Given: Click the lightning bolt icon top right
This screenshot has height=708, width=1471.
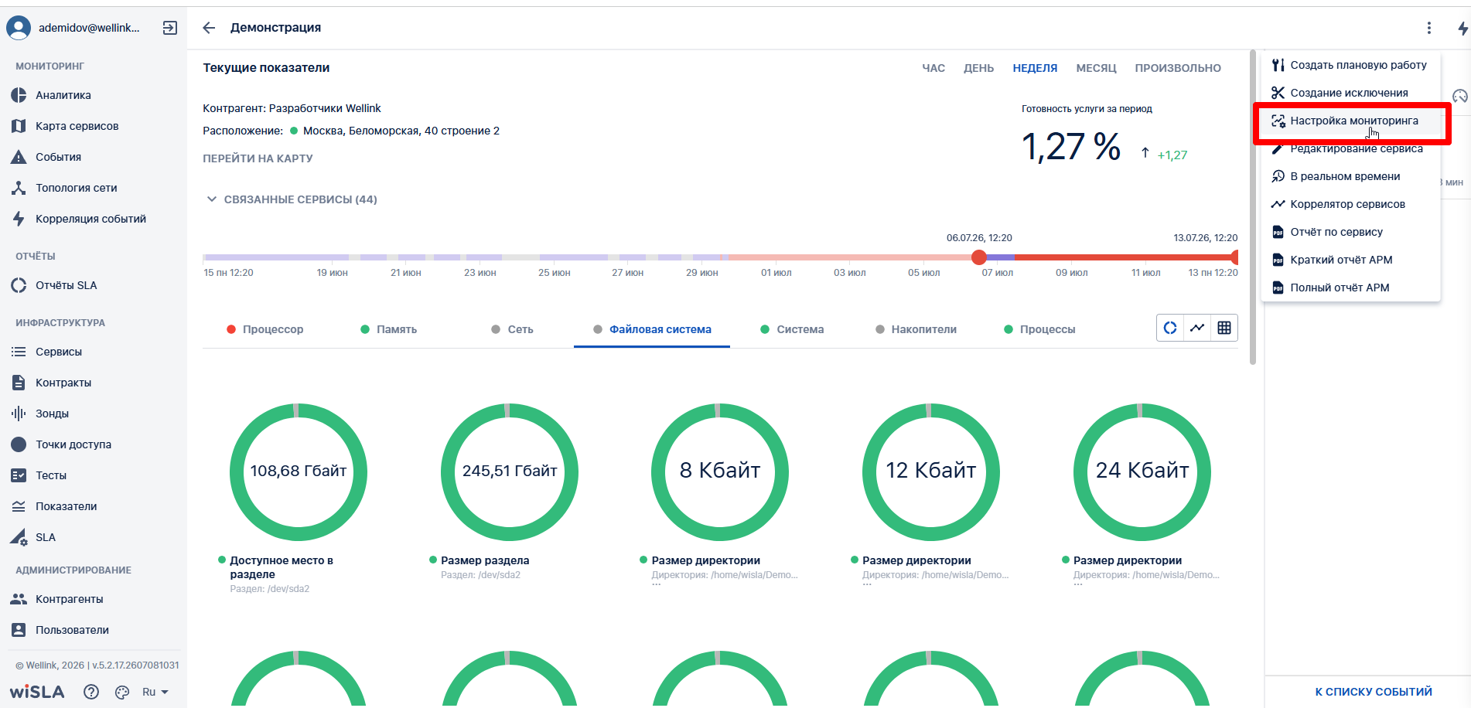Looking at the screenshot, I should (x=1462, y=29).
